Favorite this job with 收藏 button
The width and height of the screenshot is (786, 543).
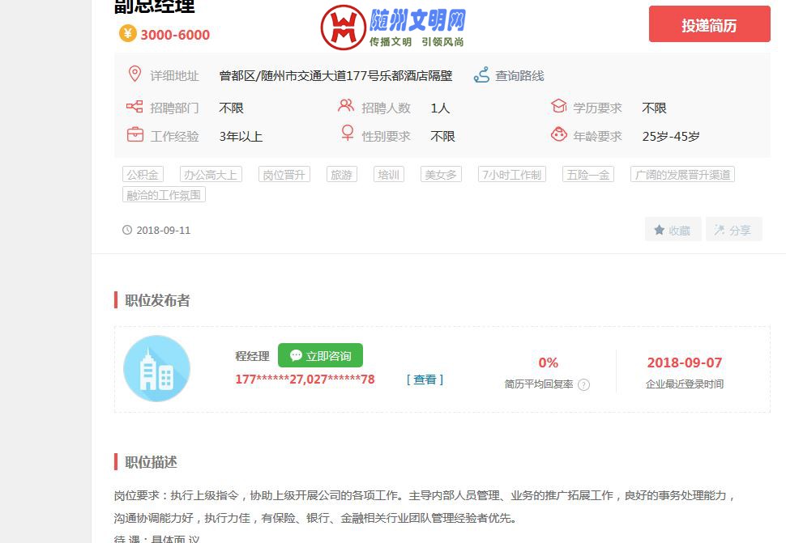[x=673, y=230]
